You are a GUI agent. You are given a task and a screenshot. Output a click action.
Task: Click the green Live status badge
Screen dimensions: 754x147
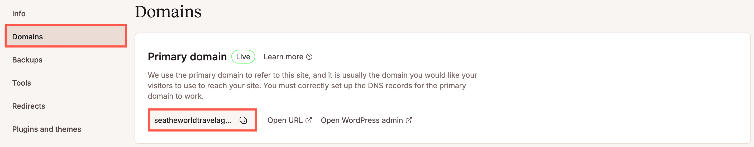click(243, 57)
